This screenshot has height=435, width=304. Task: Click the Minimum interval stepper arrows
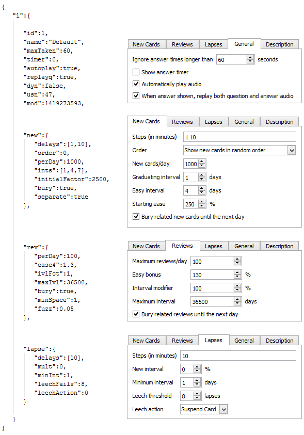pos(197,382)
